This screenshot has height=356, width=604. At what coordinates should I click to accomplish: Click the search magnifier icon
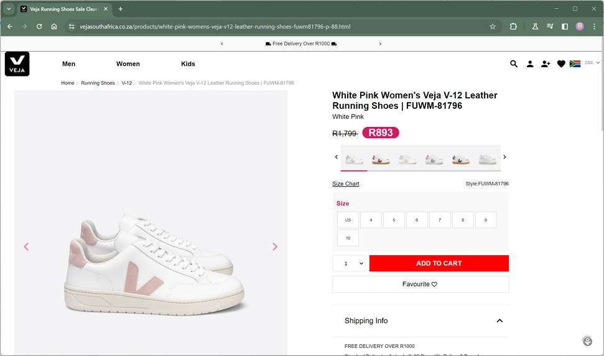[514, 63]
